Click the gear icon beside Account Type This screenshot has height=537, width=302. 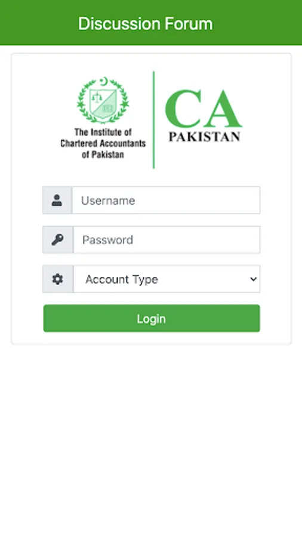57,279
